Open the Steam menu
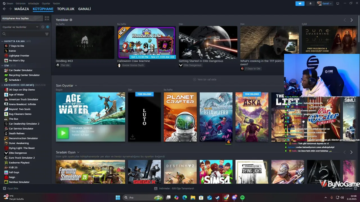360x202 pixels. click(8, 3)
